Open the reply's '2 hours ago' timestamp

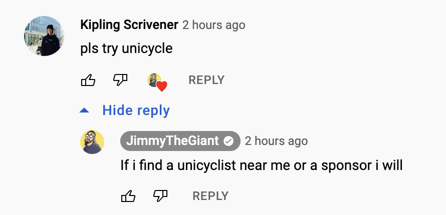[x=276, y=141]
